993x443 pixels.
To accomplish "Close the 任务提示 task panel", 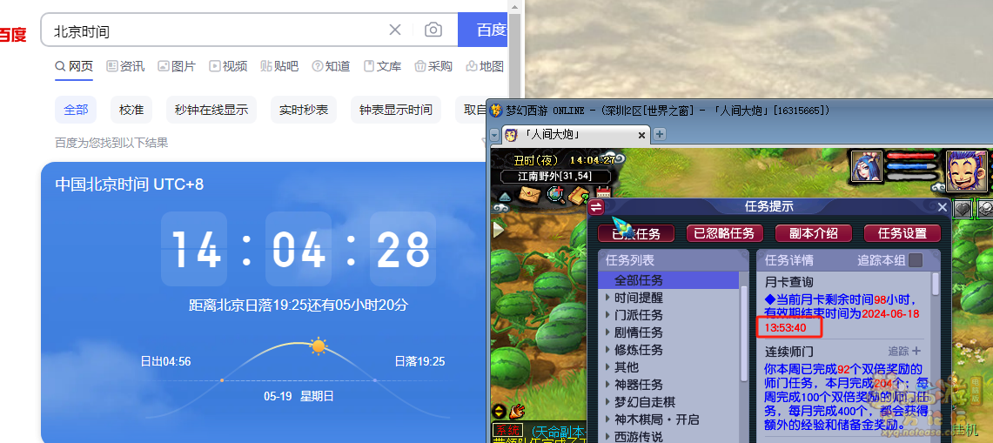I will (943, 207).
